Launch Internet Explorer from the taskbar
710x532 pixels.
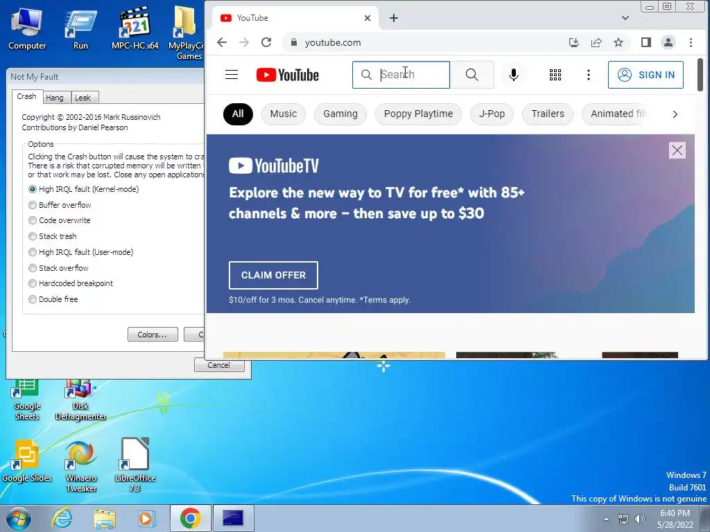pyautogui.click(x=62, y=518)
